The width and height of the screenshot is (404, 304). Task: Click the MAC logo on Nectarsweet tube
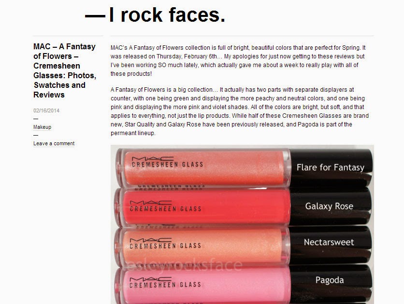coord(150,240)
